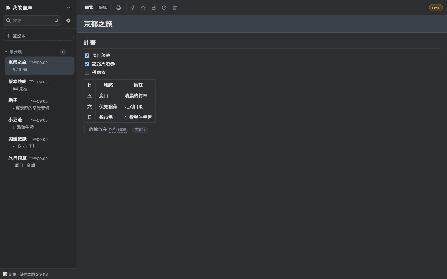Open version history clock icon
The height and width of the screenshot is (279, 447).
click(164, 8)
